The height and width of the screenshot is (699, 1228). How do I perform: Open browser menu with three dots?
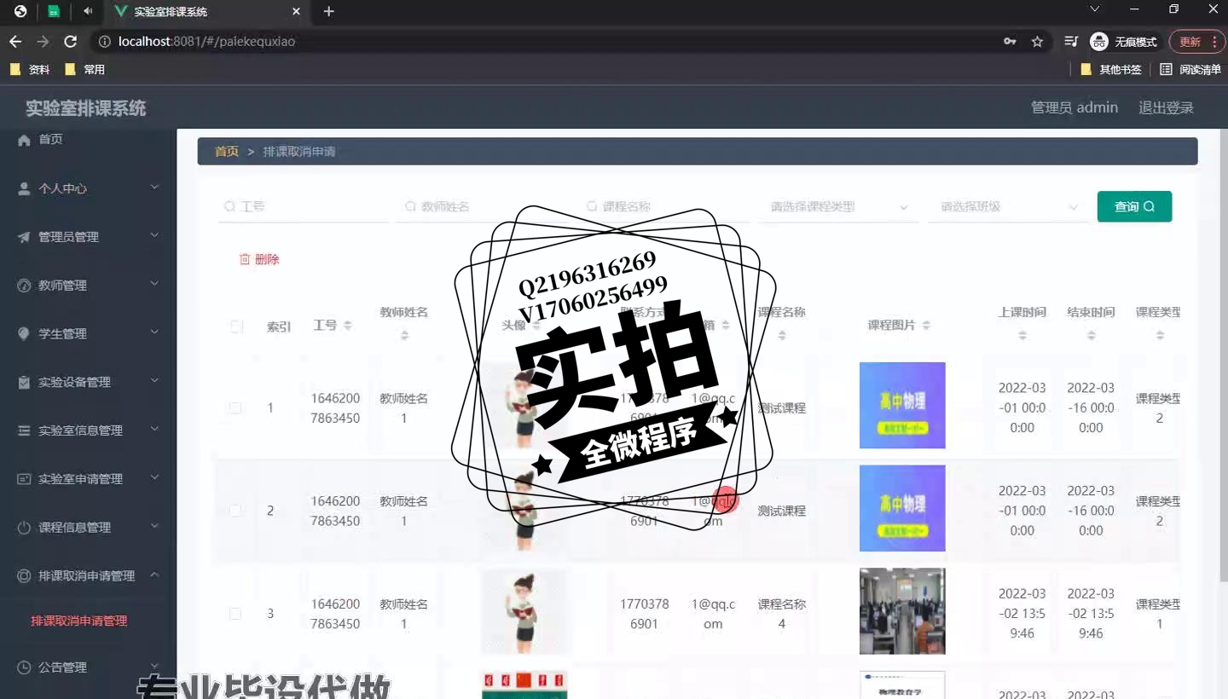coord(1214,41)
